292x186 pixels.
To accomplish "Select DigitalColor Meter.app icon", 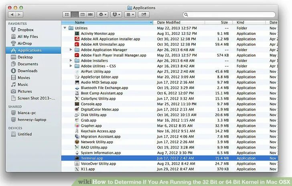I will (x=77, y=109).
